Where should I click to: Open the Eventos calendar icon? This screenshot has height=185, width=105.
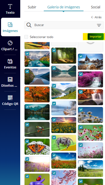tap(10, 61)
